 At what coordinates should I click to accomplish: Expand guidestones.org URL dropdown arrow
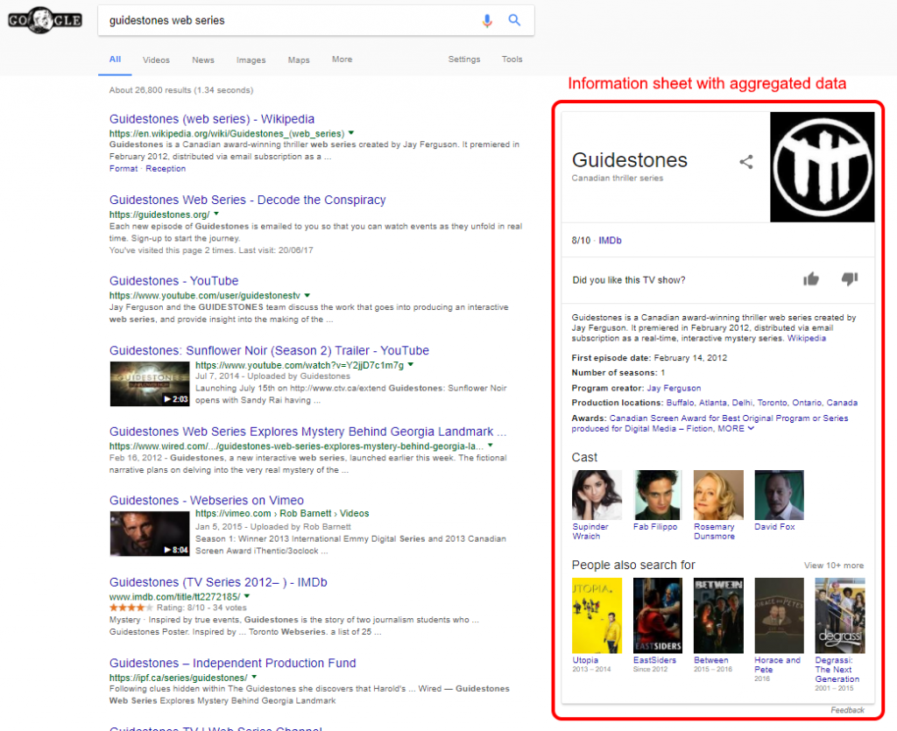point(216,214)
